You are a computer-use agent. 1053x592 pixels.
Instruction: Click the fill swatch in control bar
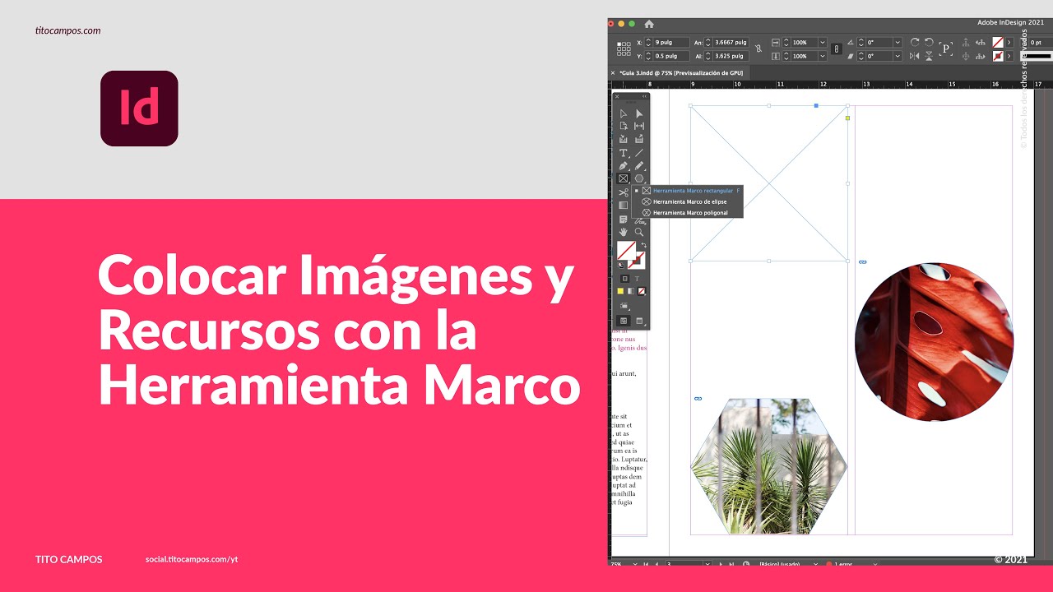coord(998,42)
